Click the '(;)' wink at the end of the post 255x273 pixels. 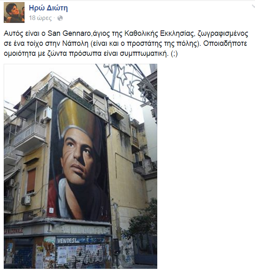(174, 54)
